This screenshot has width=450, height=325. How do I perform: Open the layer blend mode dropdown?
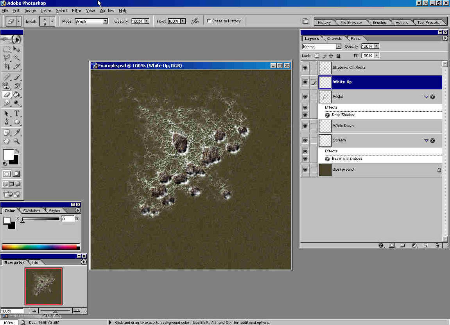click(339, 46)
